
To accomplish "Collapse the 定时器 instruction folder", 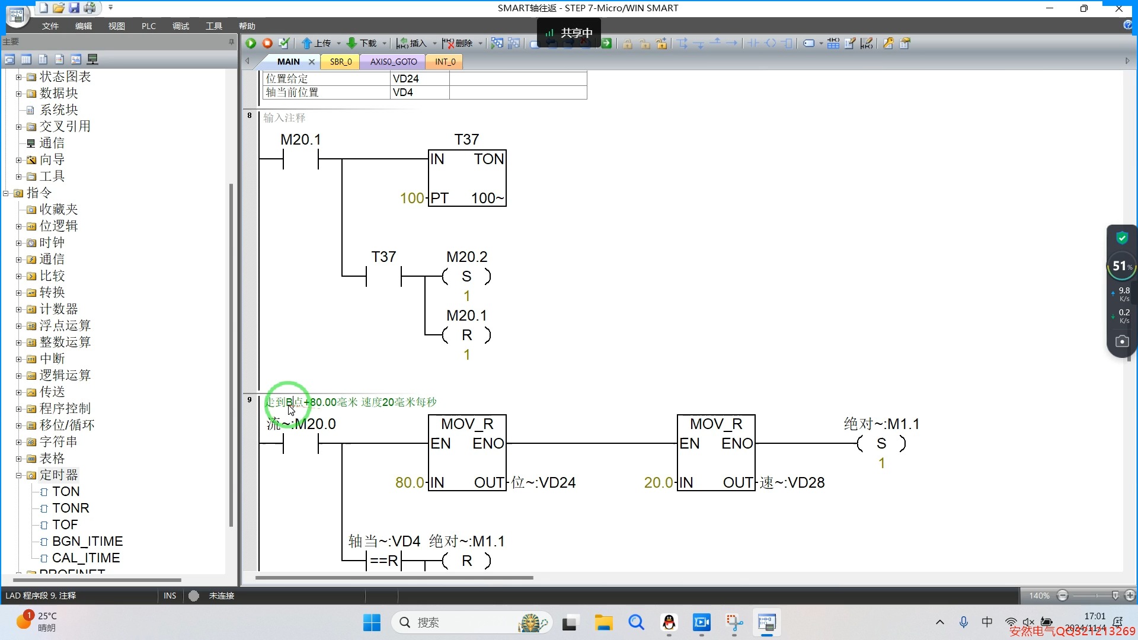I will (18, 475).
